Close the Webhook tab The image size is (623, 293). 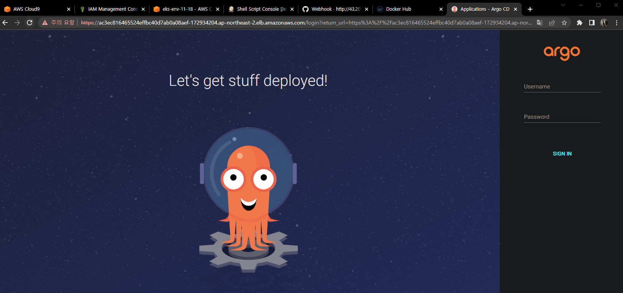[x=367, y=9]
